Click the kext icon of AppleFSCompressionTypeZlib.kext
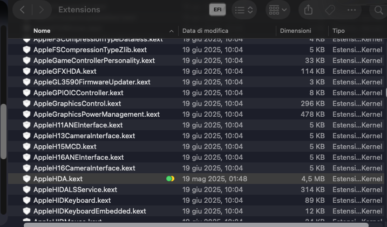 (26, 49)
